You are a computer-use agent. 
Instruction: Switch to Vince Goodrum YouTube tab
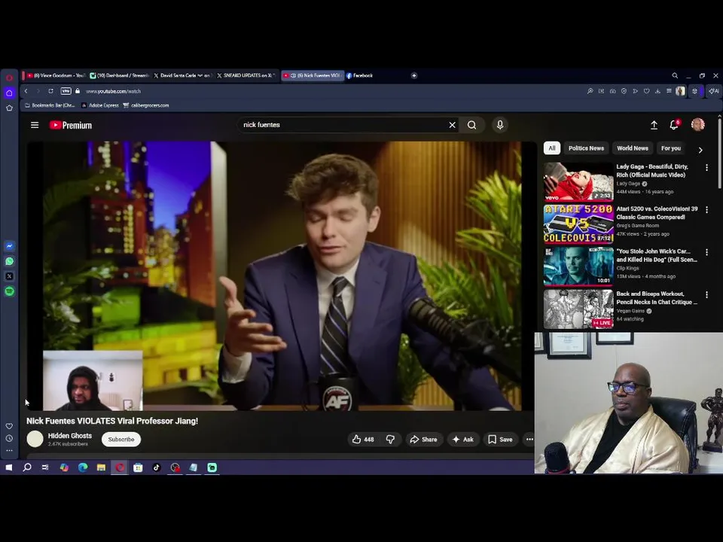click(55, 75)
